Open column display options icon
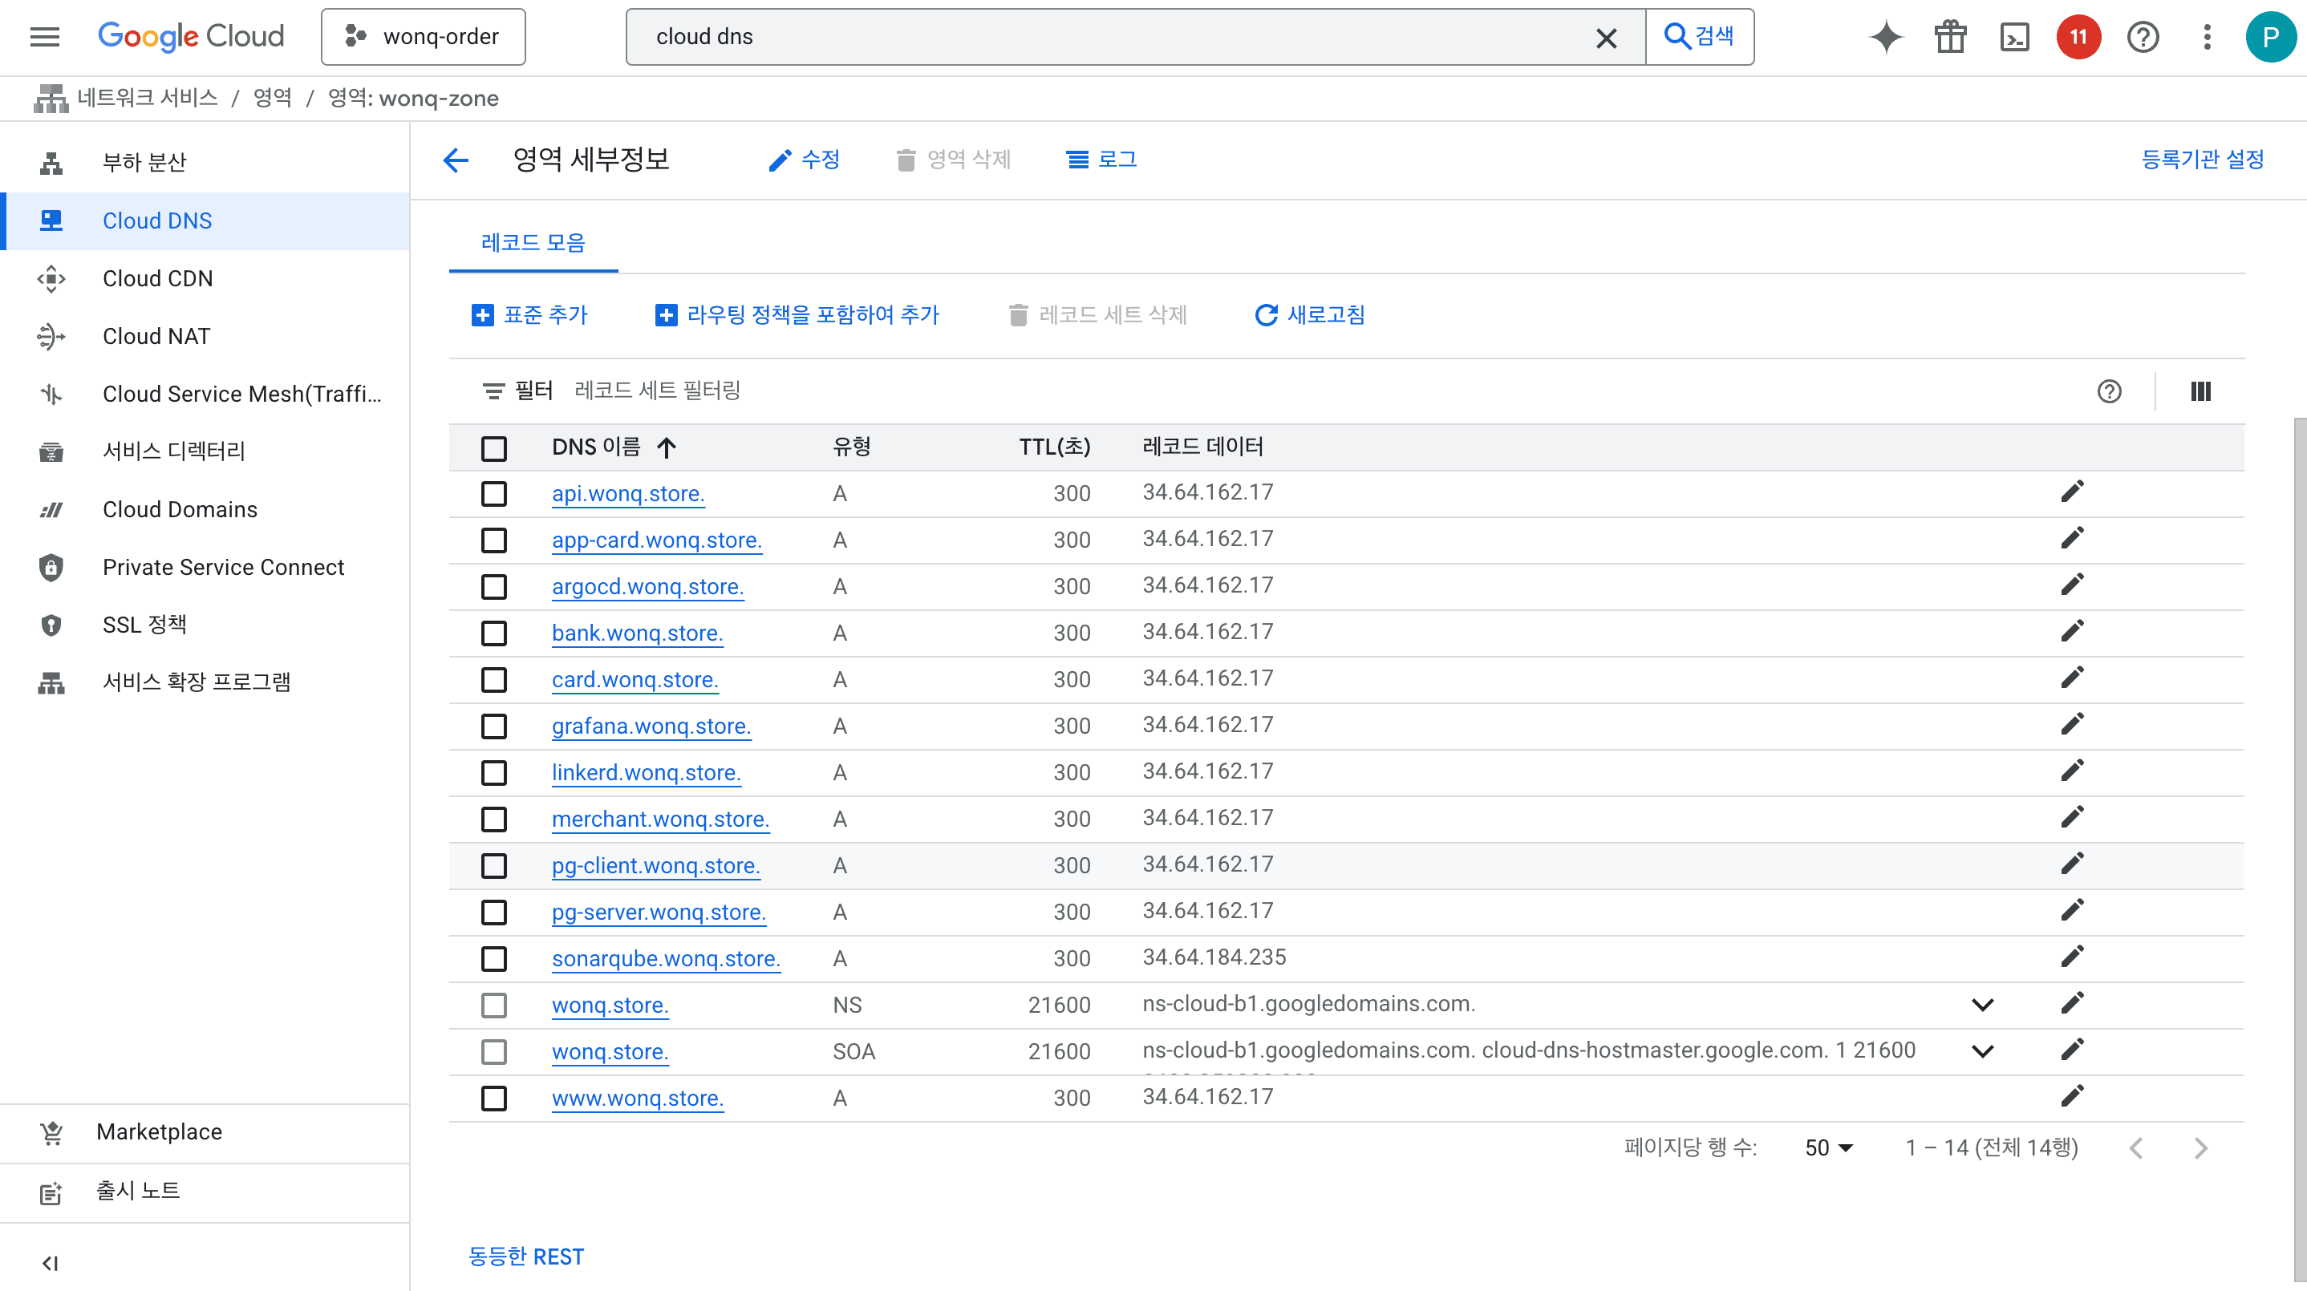2307x1291 pixels. [x=2200, y=391]
